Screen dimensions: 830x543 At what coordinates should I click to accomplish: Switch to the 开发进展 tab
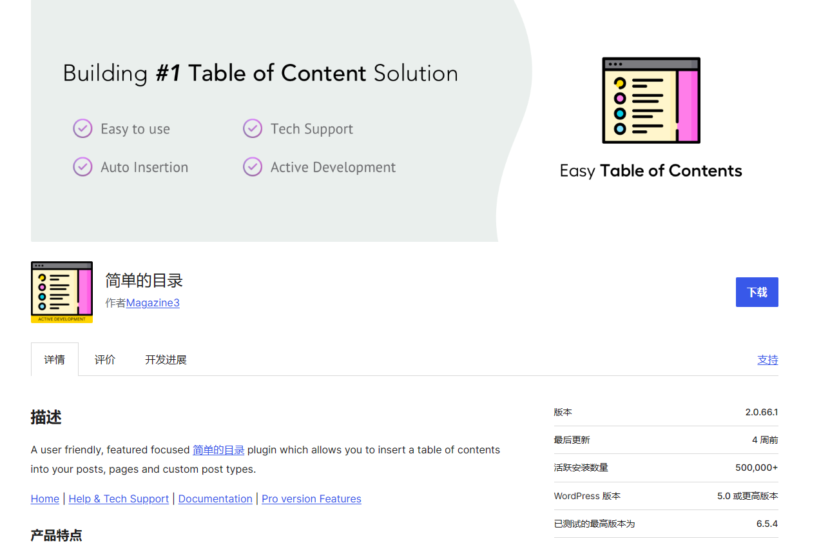[166, 359]
